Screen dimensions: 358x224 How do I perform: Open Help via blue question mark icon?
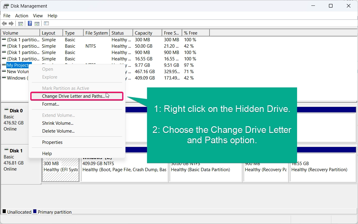coord(30,24)
